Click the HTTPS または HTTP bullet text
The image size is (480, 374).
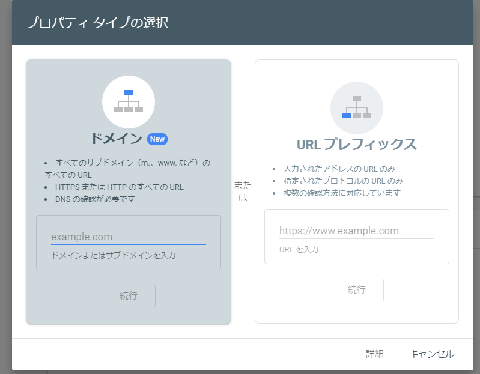pos(119,187)
